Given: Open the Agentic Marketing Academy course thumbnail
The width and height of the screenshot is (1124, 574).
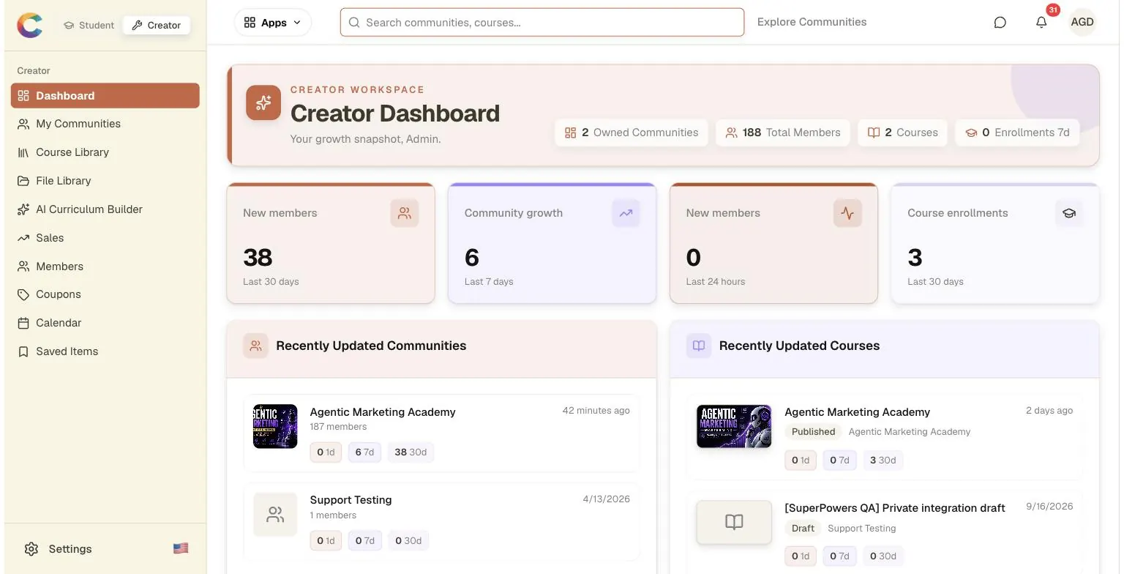Looking at the screenshot, I should 734,426.
